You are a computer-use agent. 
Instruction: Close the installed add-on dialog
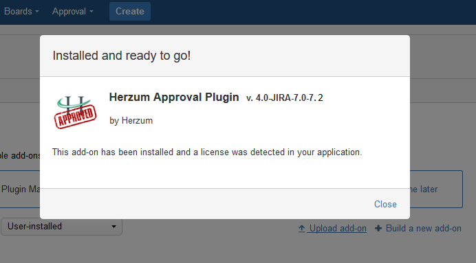[385, 204]
